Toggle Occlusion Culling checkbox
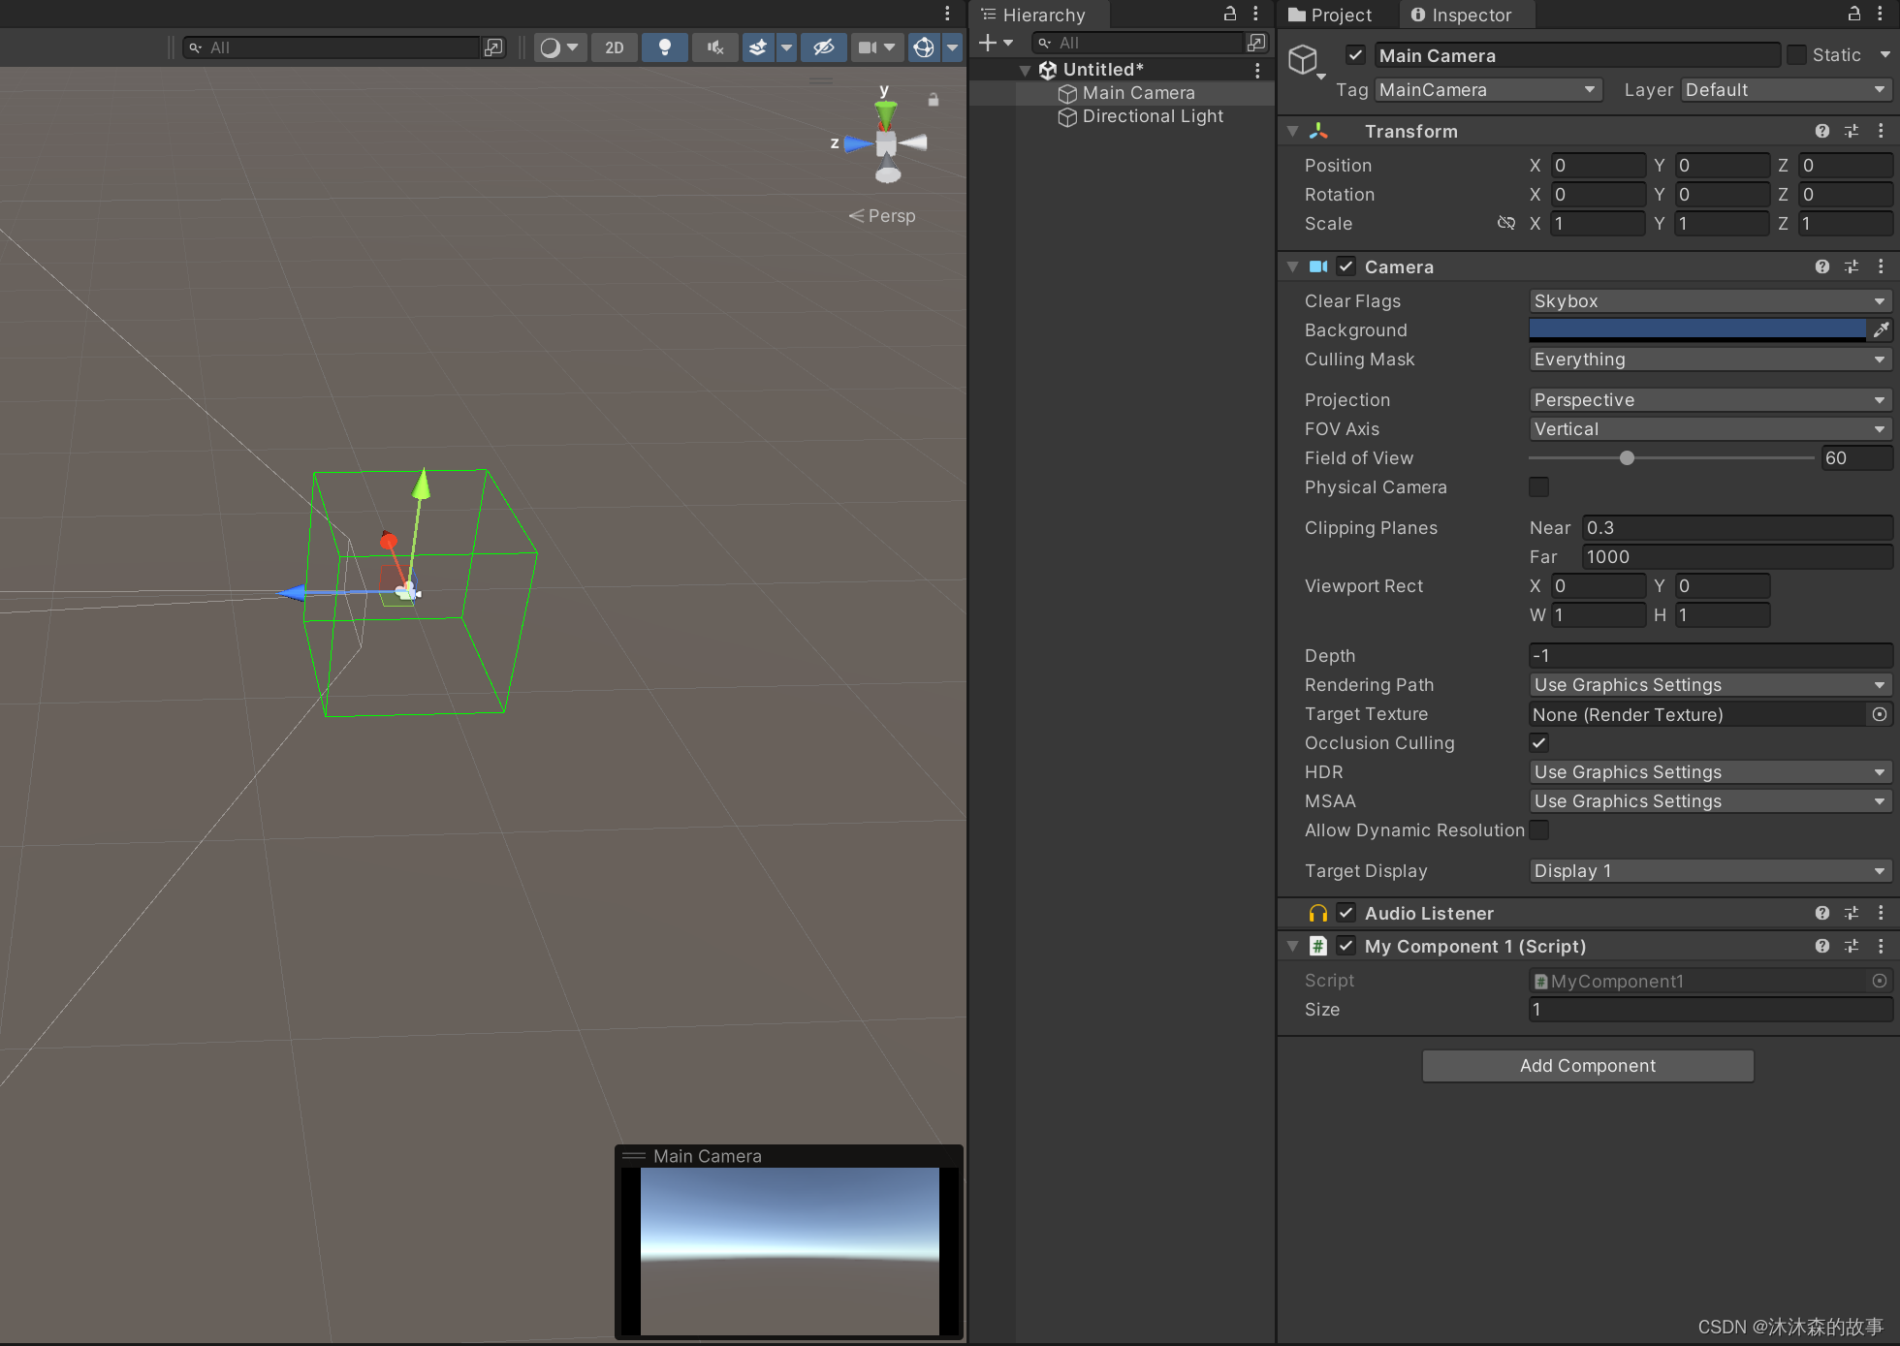1900x1346 pixels. click(1537, 743)
